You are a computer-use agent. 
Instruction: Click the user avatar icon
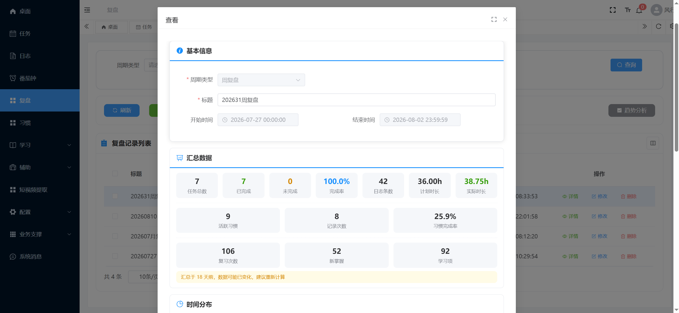[x=656, y=10]
